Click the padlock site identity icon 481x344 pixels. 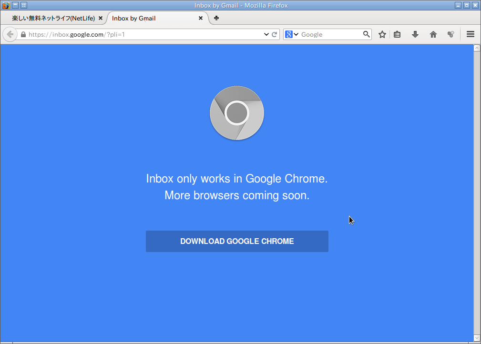point(23,34)
